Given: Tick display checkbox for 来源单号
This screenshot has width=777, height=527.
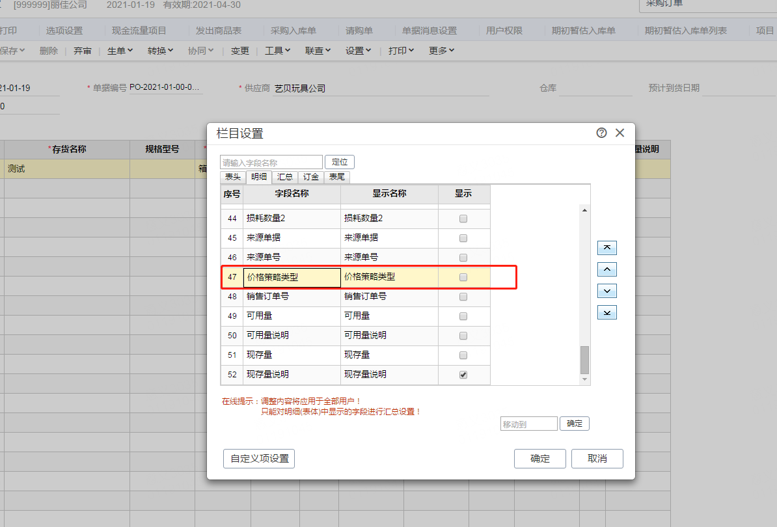Looking at the screenshot, I should click(x=463, y=258).
